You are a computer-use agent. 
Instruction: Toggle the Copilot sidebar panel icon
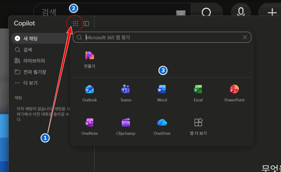[x=86, y=24]
